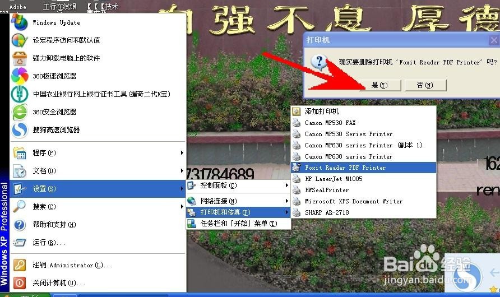500x297 pixels.
Task: Expand the 文档(D) submenu arrow
Action: 182,171
